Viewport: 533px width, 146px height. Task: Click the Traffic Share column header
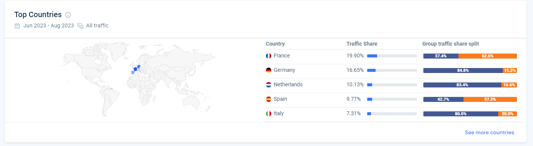[x=362, y=44]
